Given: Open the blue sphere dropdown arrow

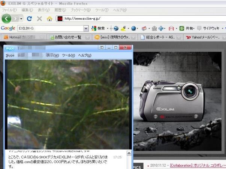Looking at the screenshot, I should [x=137, y=28].
